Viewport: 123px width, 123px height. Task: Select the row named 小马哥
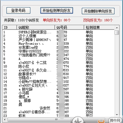tap(58, 93)
